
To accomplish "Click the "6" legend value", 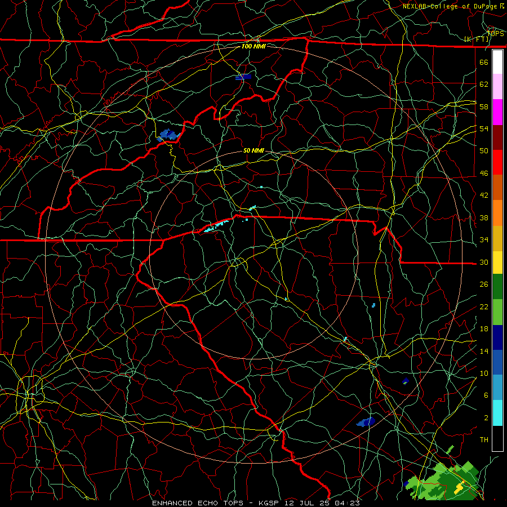I will 486,395.
